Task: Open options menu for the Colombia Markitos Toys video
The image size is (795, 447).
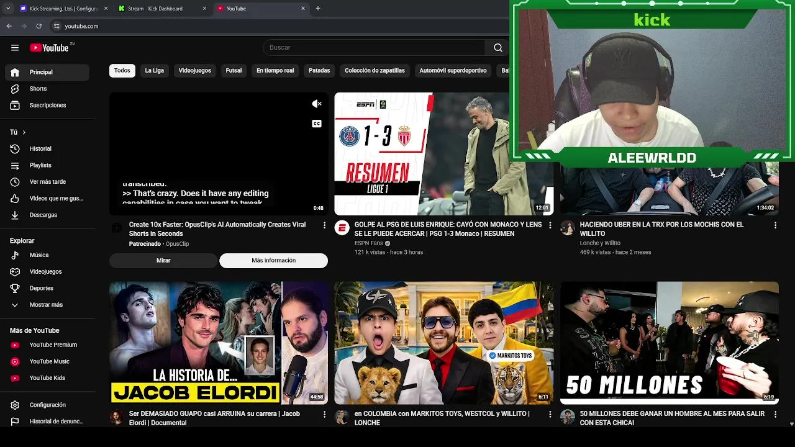Action: click(x=550, y=414)
